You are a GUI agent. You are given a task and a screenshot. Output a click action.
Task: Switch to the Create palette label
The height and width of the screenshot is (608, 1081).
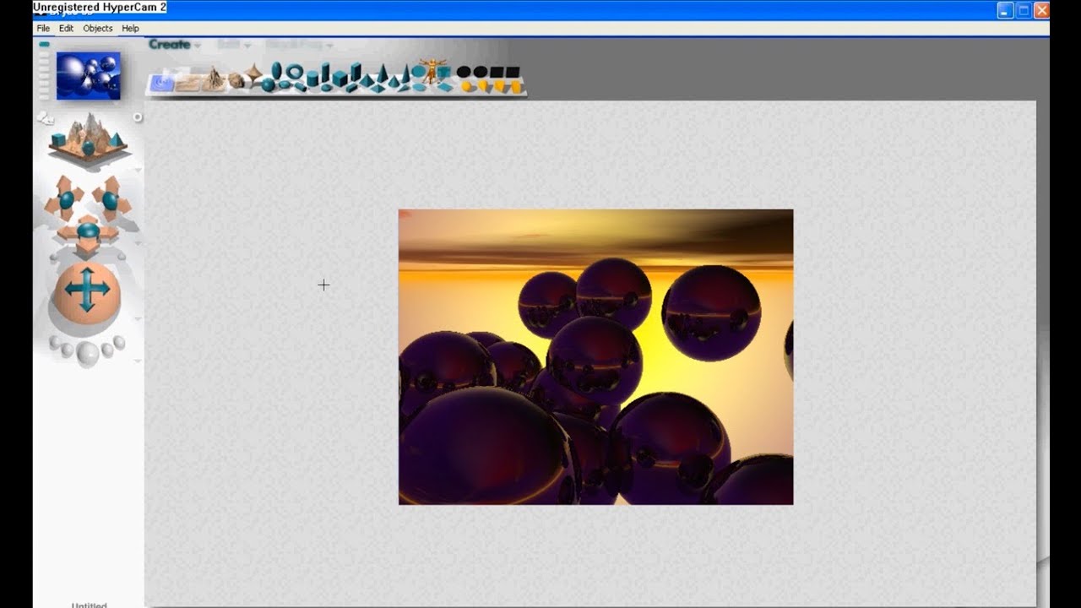point(170,45)
